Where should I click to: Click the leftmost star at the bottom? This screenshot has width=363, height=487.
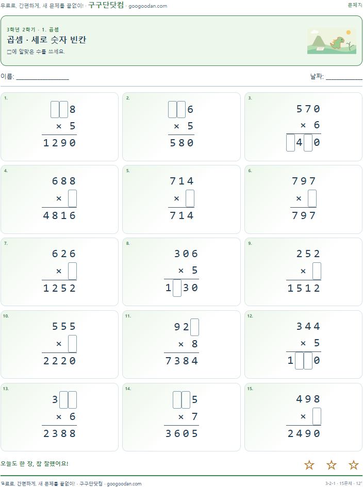coord(309,465)
